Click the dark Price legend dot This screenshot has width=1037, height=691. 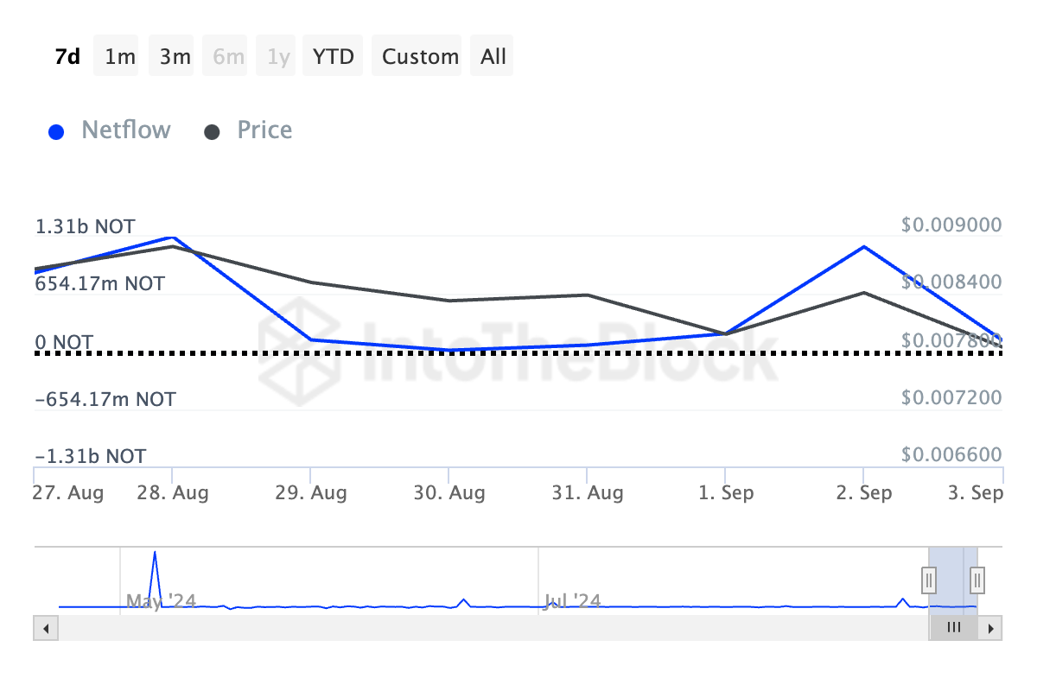click(212, 132)
